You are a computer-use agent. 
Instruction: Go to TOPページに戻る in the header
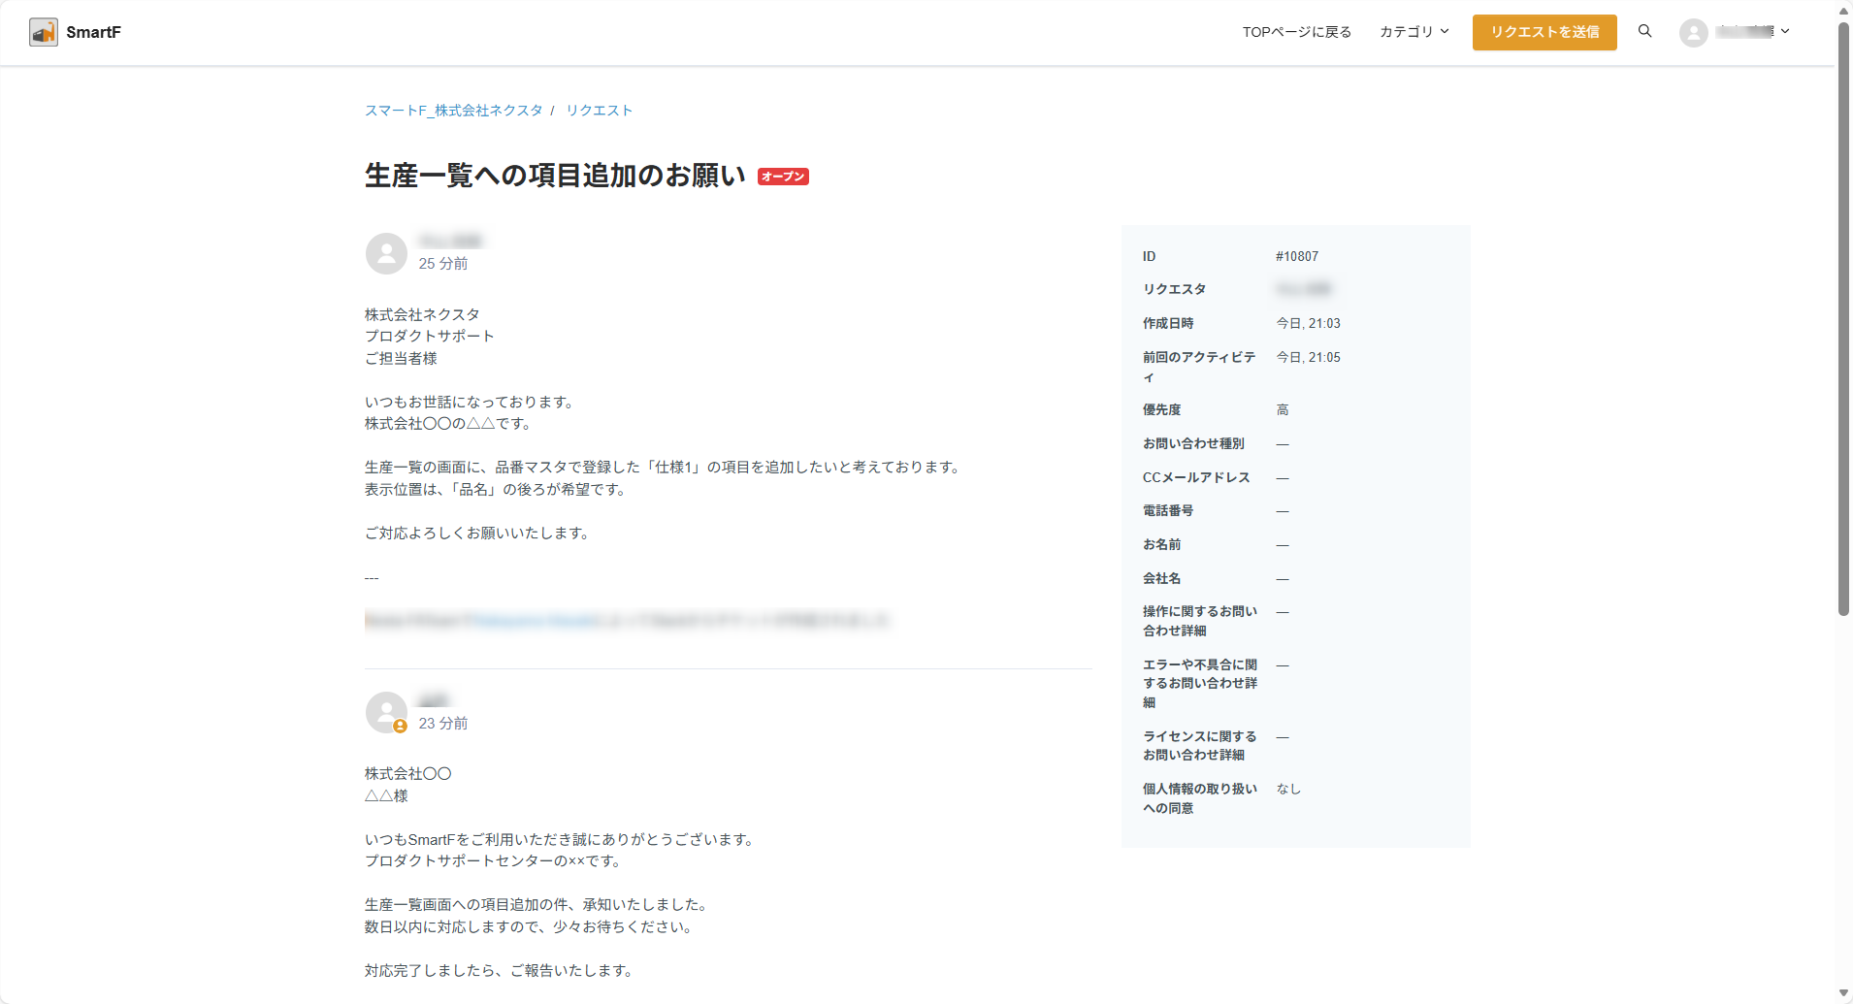click(1296, 32)
